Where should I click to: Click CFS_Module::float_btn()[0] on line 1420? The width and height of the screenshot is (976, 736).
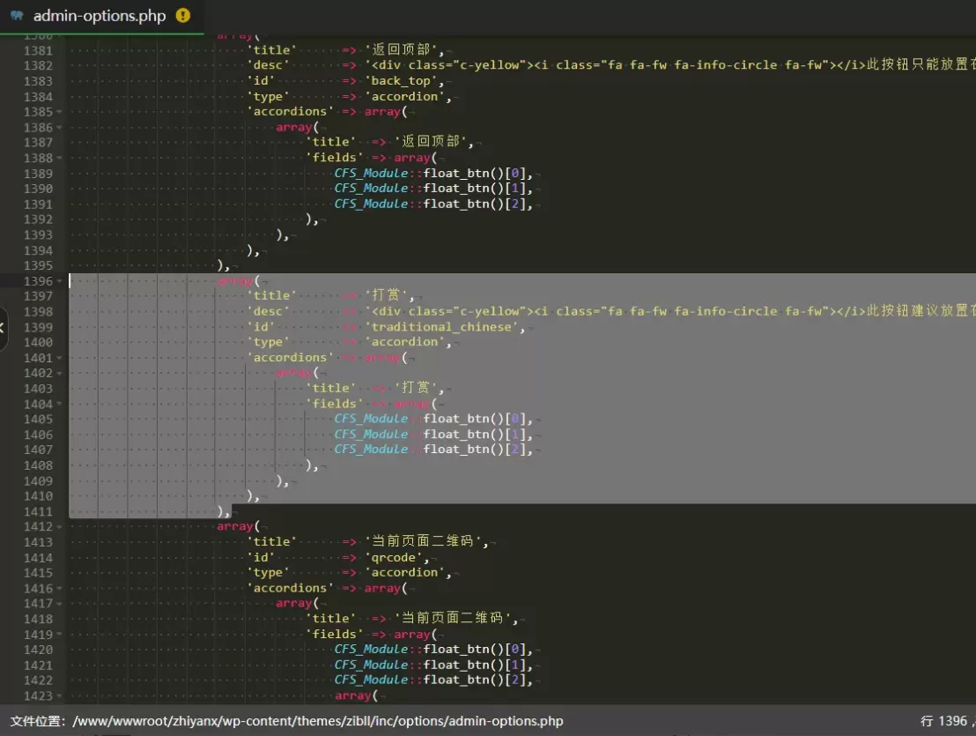[430, 650]
